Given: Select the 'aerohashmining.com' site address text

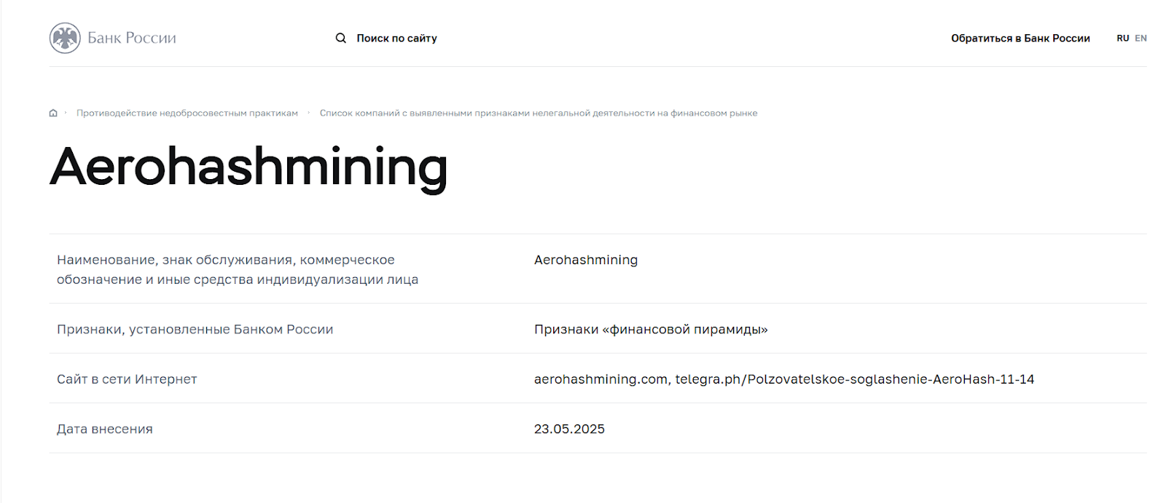Looking at the screenshot, I should (601, 379).
